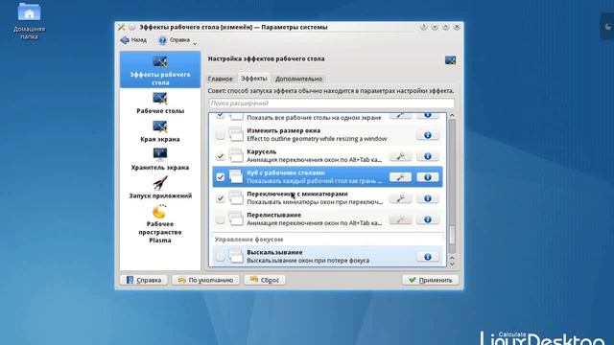614x345 pixels.
Task: Select the Карусель effect title
Action: coord(262,151)
